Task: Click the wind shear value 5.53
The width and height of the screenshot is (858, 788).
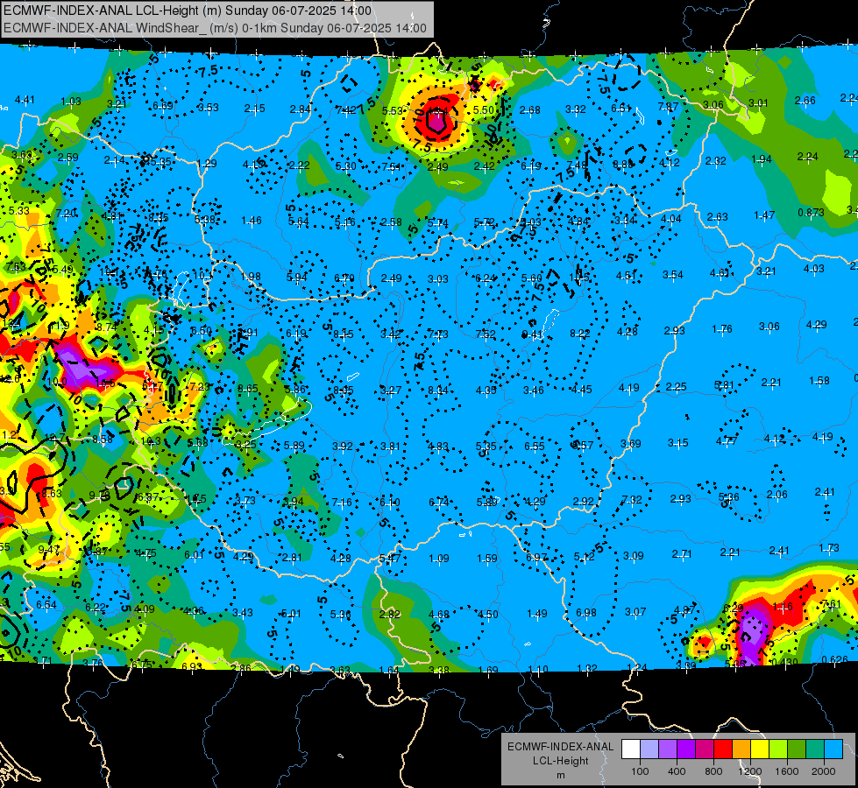Action: point(393,110)
